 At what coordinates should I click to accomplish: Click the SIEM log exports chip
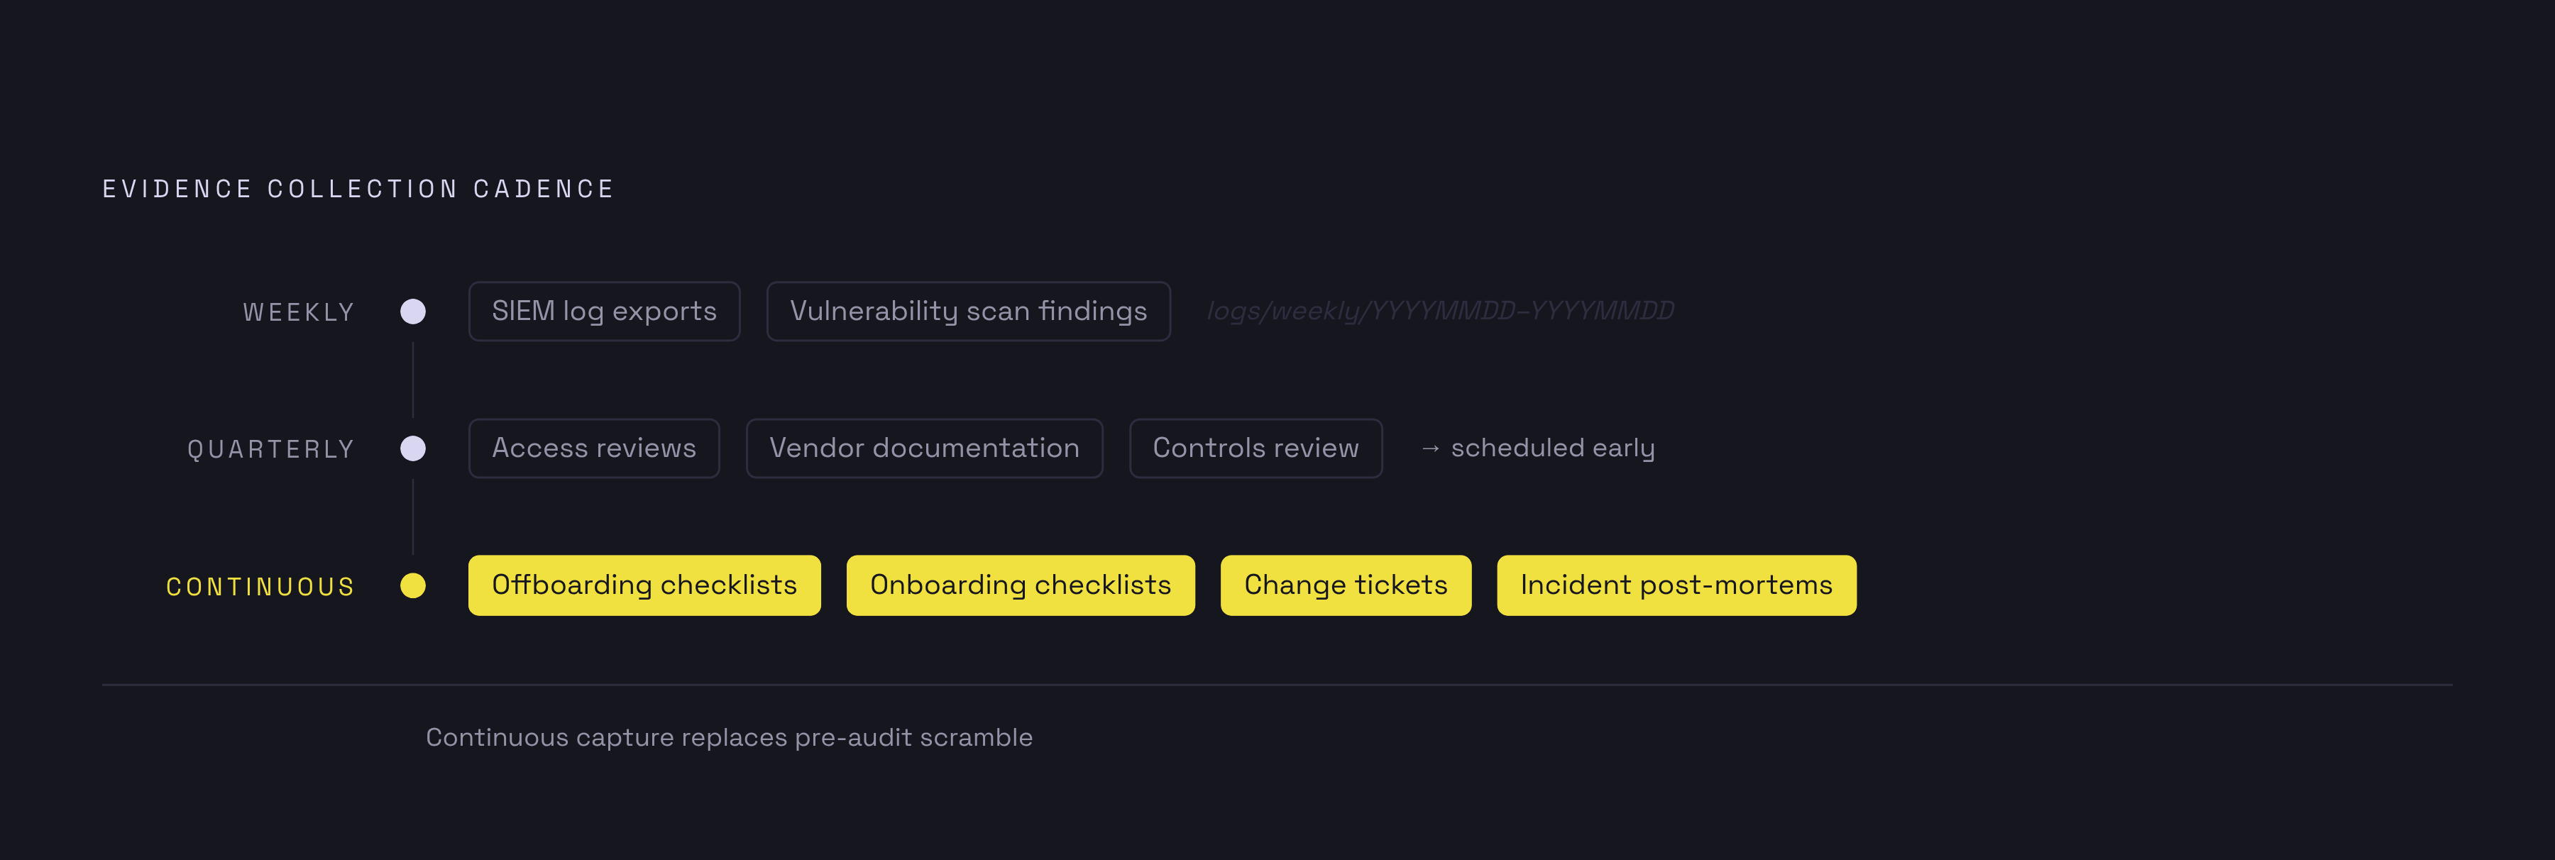[604, 312]
